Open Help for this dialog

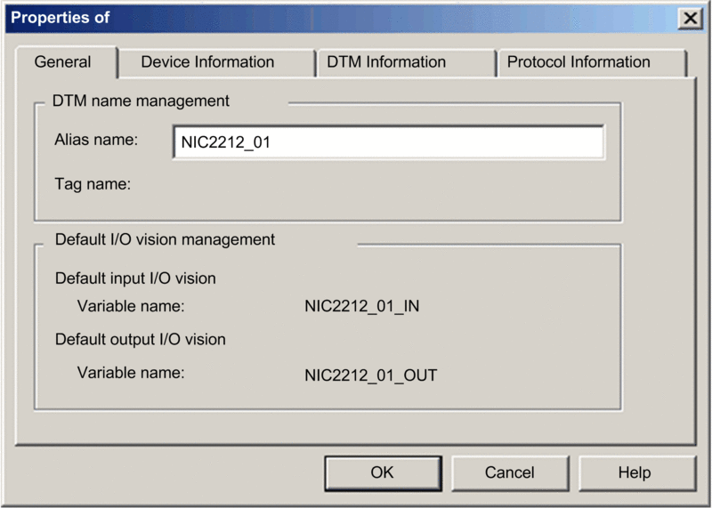634,472
